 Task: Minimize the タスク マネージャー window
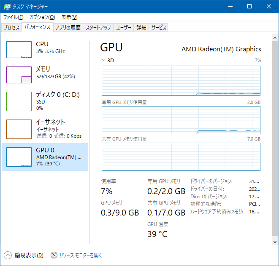pos(230,7)
